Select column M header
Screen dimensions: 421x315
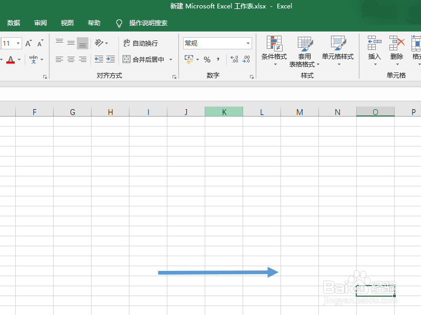(x=299, y=112)
